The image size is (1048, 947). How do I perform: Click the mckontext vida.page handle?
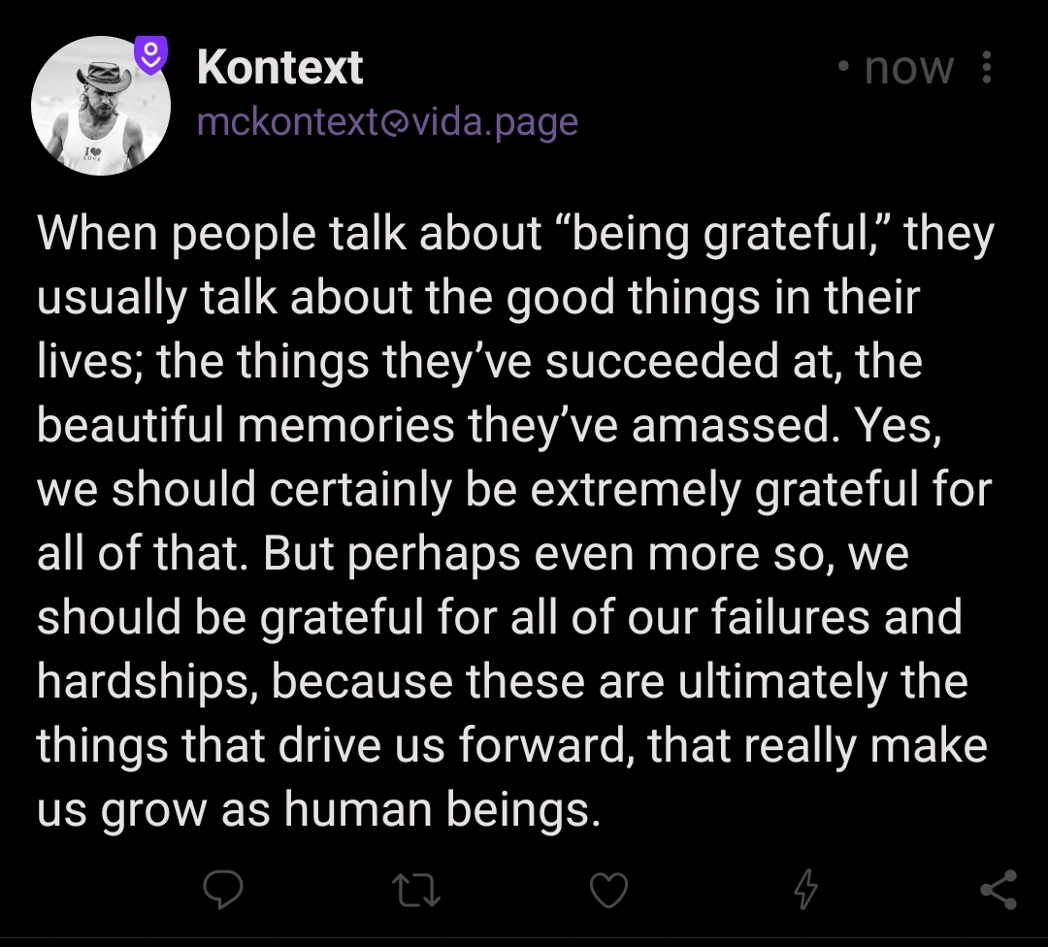tap(387, 122)
